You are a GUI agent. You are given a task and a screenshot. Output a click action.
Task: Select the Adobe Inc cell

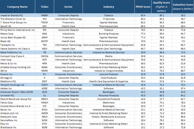(18, 89)
